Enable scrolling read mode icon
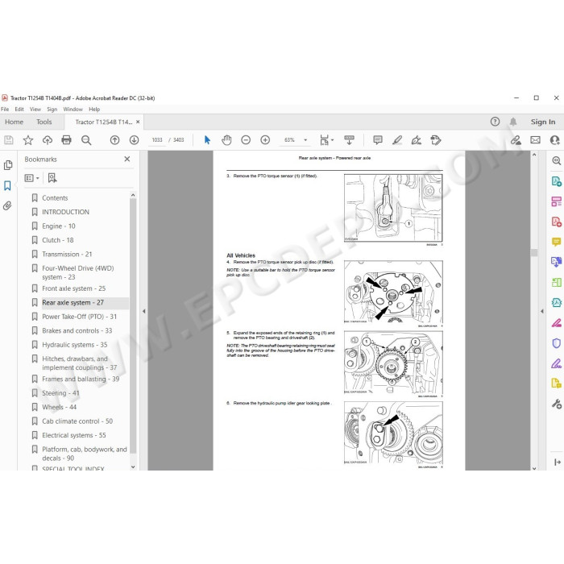 pos(349,140)
